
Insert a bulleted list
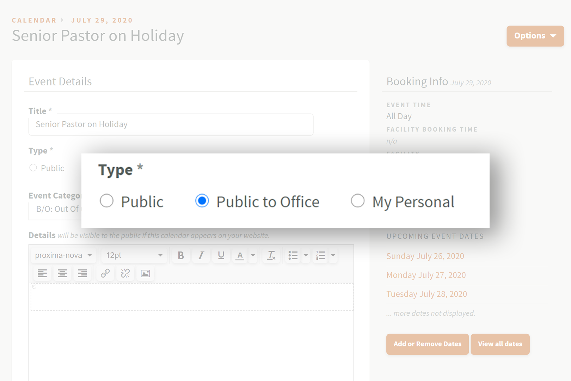click(293, 255)
